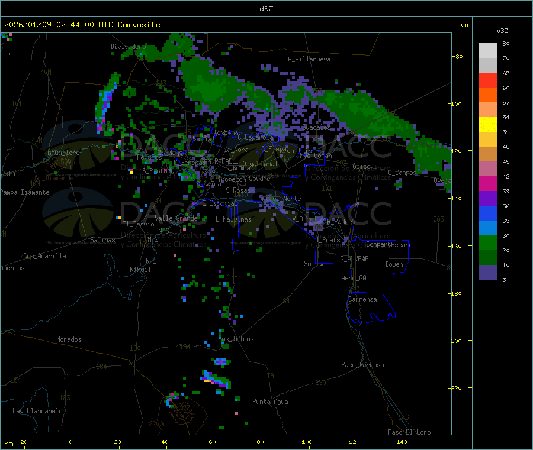The height and width of the screenshot is (450, 533).
Task: Click the timestamp 2026/01/09 02:44:00 UTC Composite
Action: 82,25
